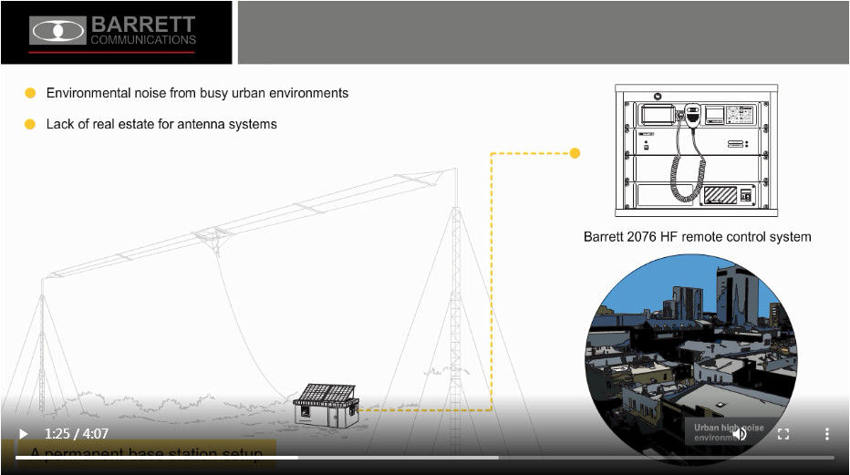Click the 'A permanent base station setup' caption
The width and height of the screenshot is (850, 475).
click(146, 453)
